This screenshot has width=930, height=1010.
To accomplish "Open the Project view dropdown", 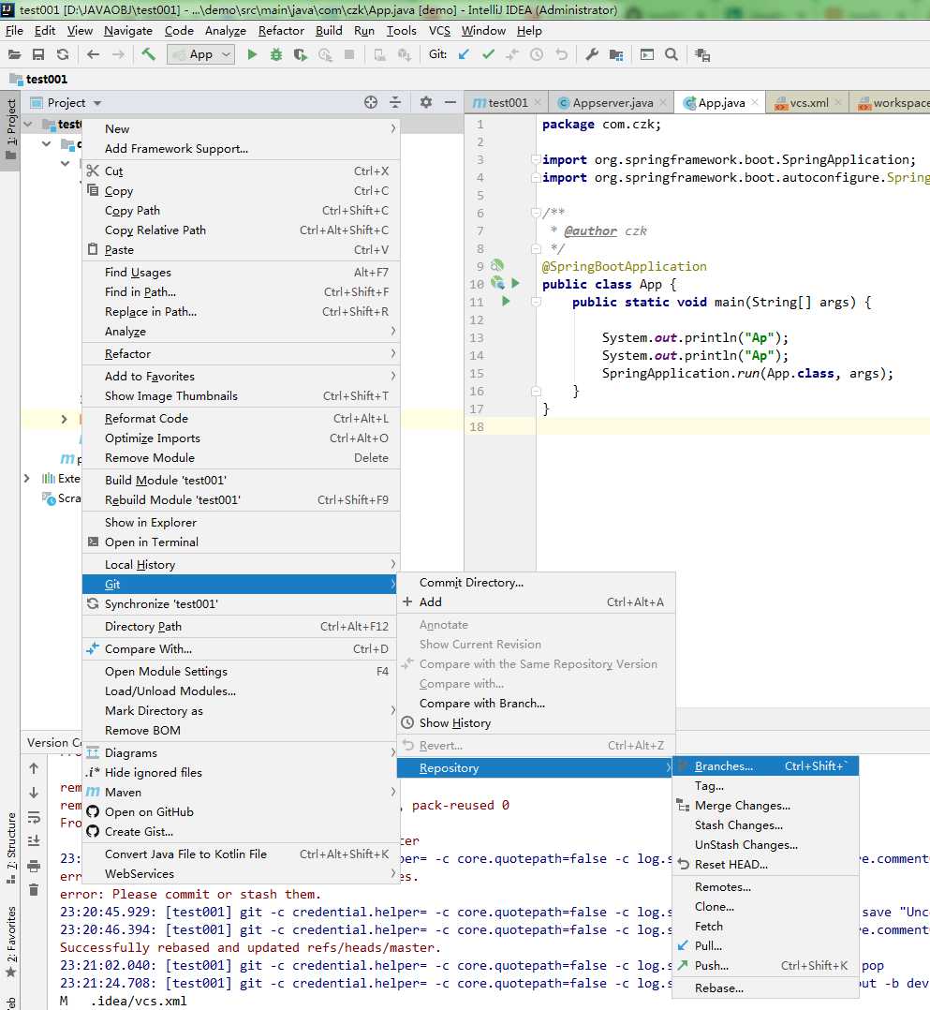I will [x=66, y=102].
